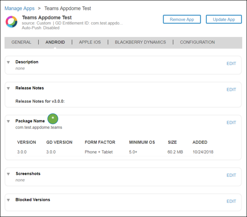Click the SIZE column header
The width and height of the screenshot is (247, 217).
tap(172, 142)
